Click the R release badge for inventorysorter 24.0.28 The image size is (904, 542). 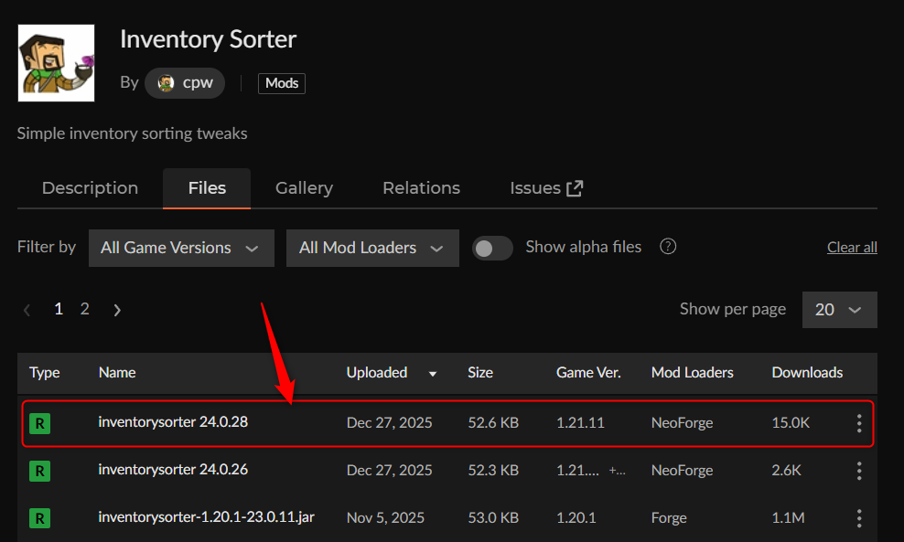[39, 422]
